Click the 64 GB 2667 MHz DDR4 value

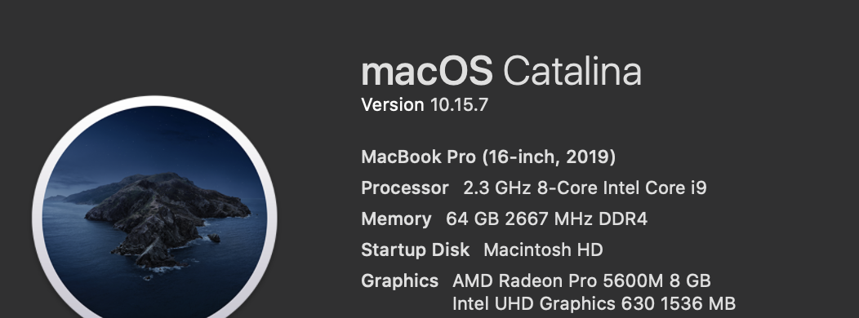[547, 219]
